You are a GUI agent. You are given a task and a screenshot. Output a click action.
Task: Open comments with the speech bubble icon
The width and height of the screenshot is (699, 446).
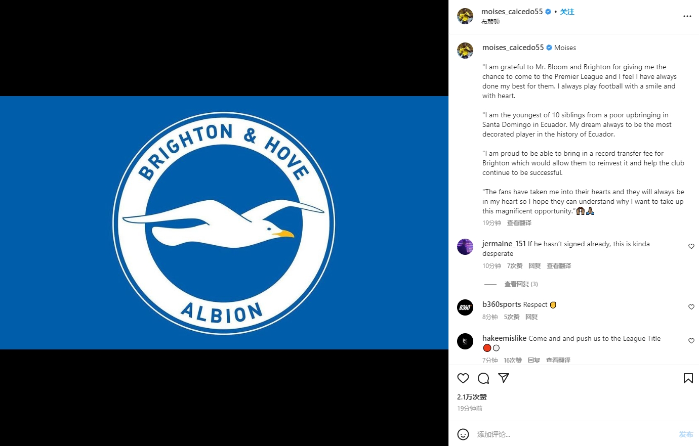[x=483, y=378]
